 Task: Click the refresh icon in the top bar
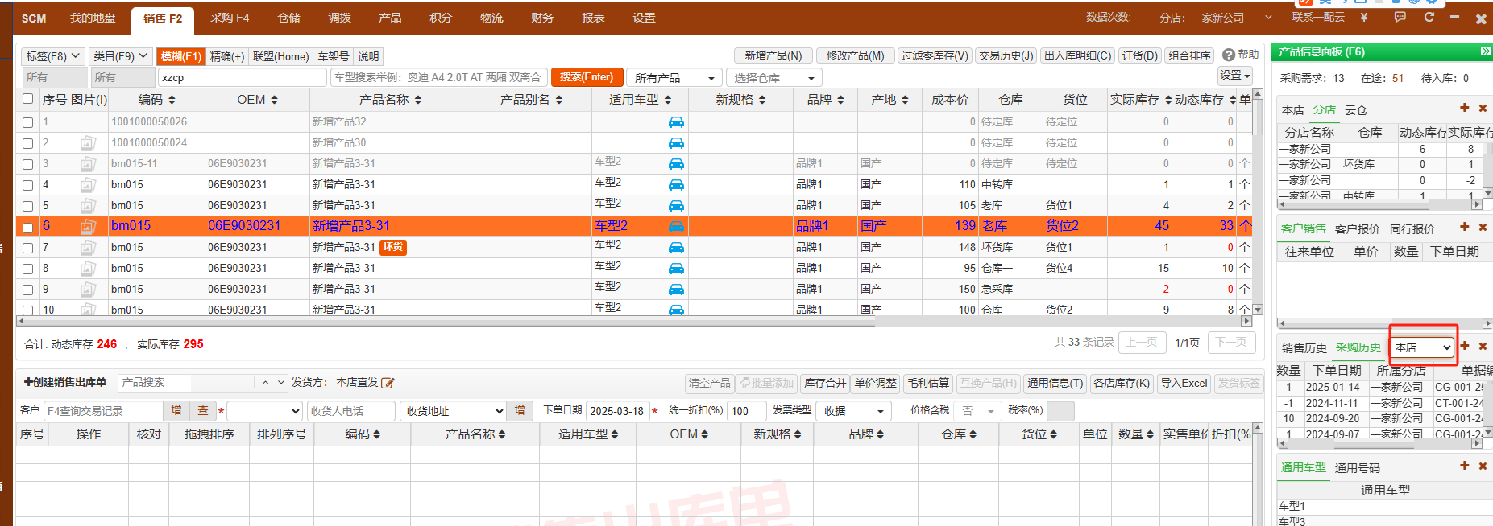point(1429,17)
